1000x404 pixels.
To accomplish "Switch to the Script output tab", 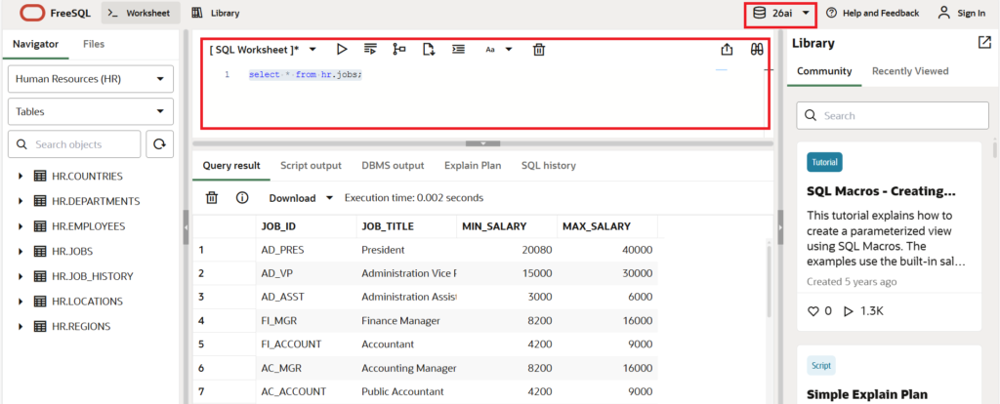I will tap(311, 166).
